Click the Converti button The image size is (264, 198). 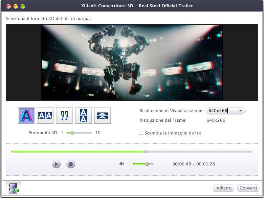click(248, 188)
